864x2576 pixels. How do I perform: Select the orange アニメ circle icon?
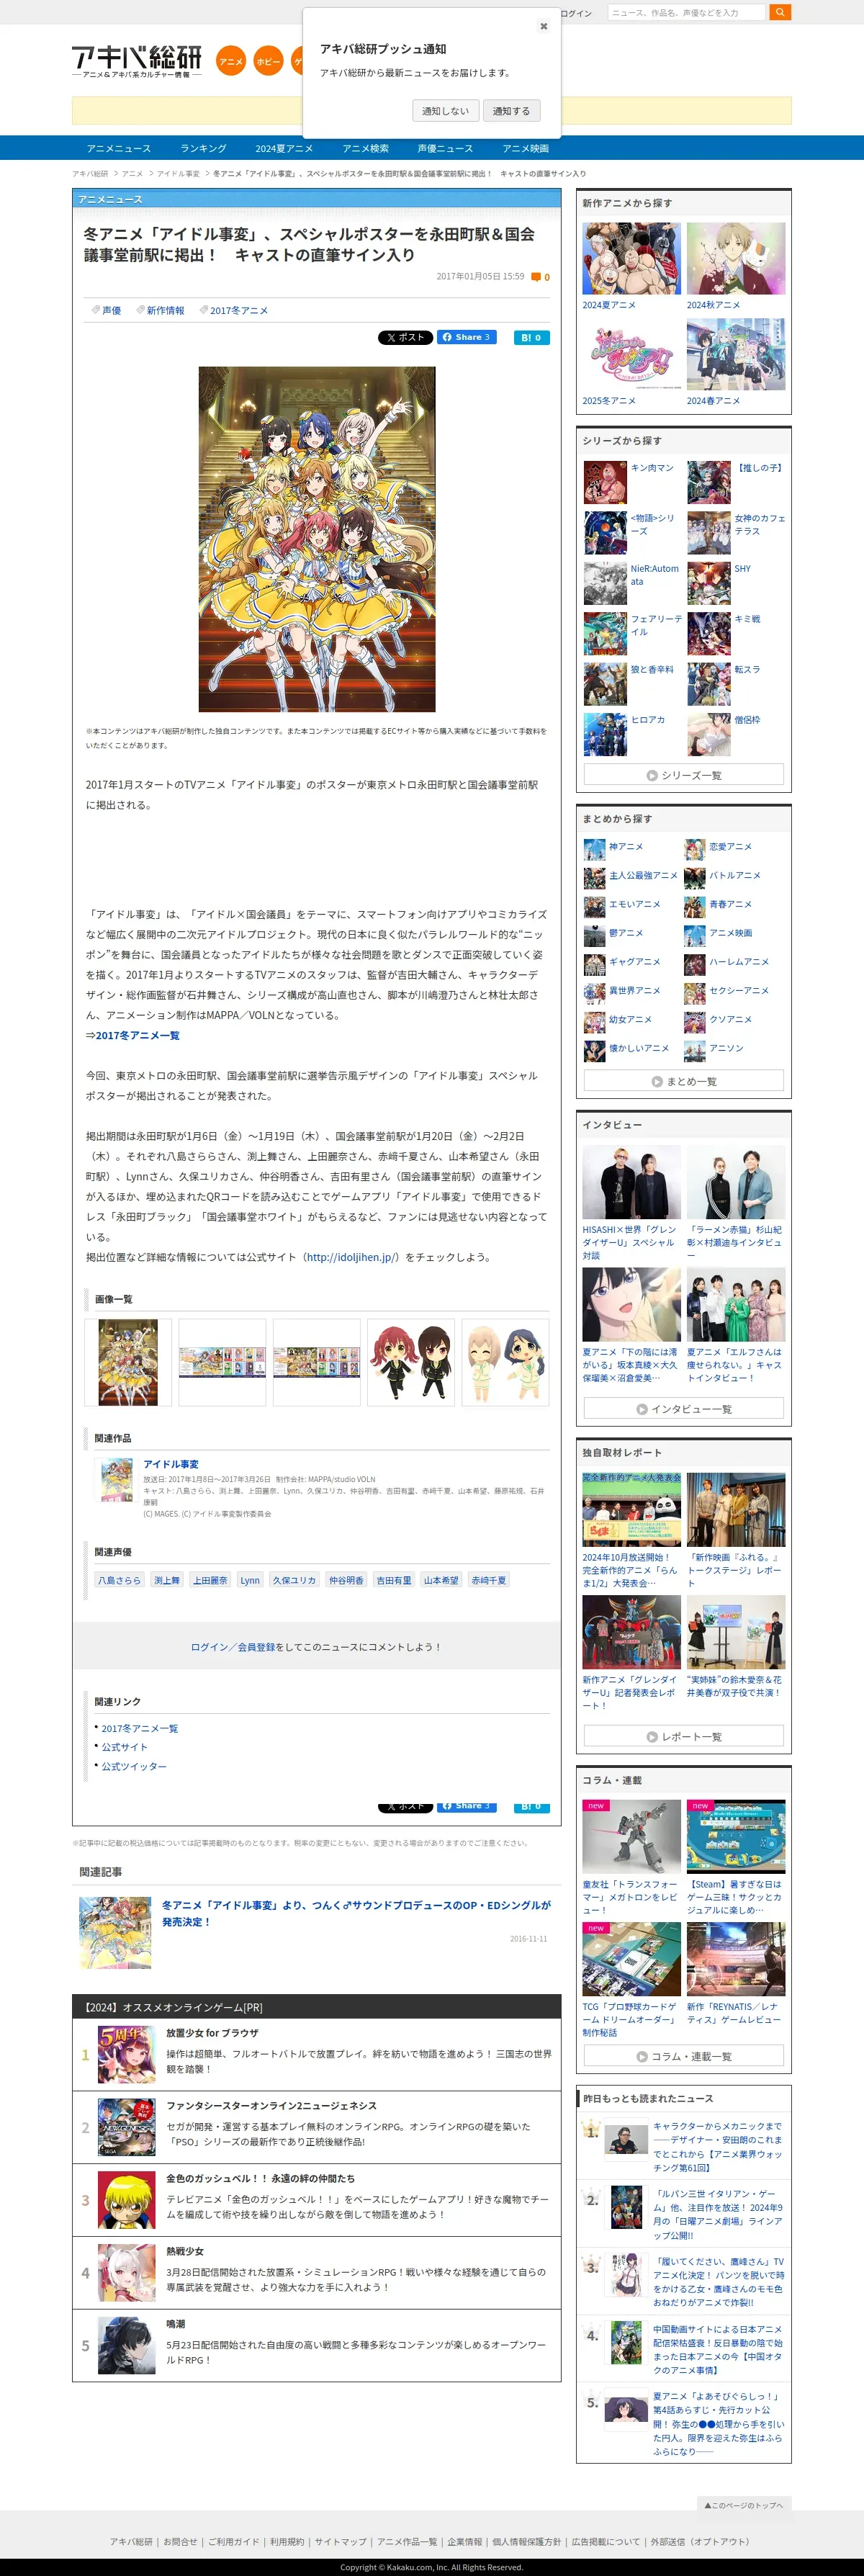[x=231, y=61]
